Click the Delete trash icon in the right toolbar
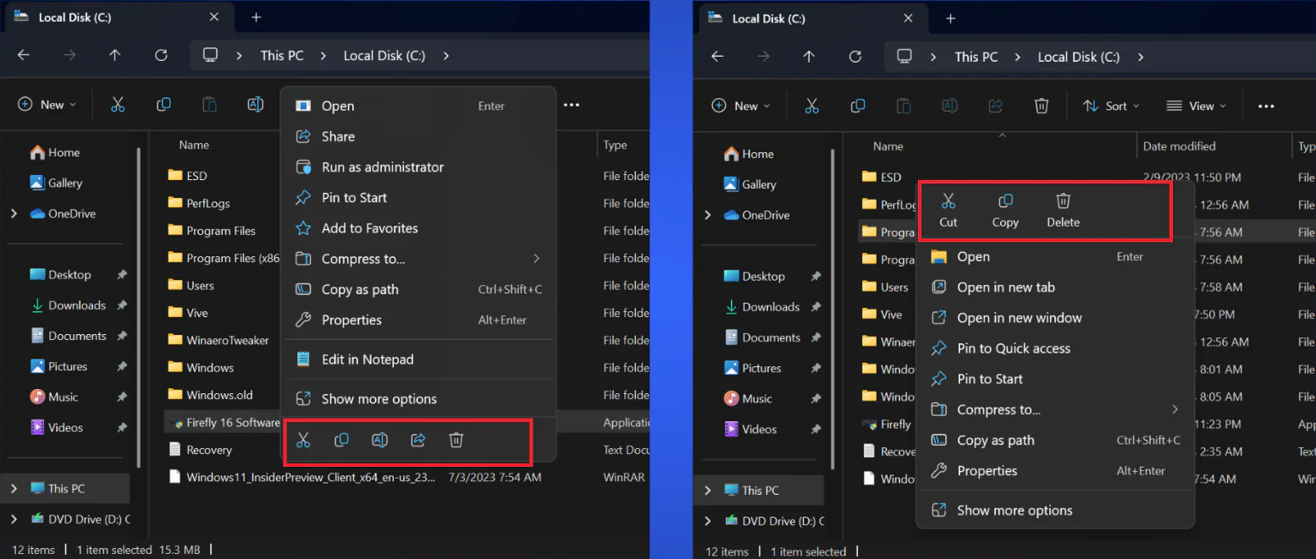1316x559 pixels. click(1041, 106)
